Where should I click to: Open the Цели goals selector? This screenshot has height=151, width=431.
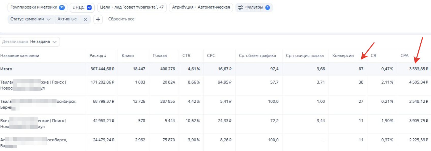pos(132,7)
